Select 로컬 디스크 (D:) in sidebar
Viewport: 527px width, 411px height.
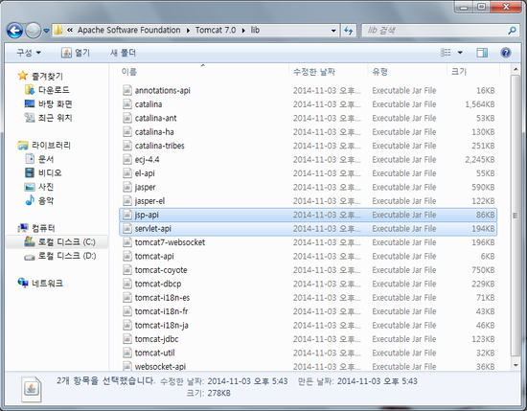point(59,256)
